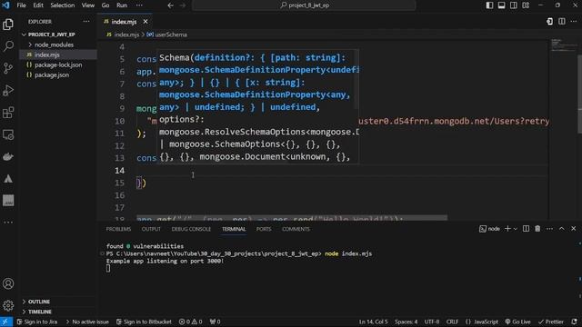This screenshot has height=327, width=582.
Task: Open the Docker view
Action: pos(8,156)
